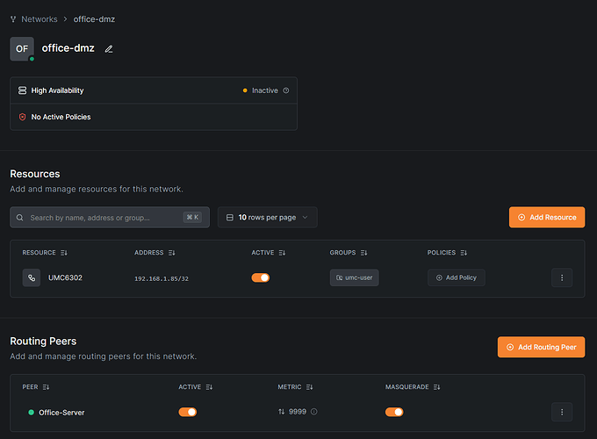Image resolution: width=597 pixels, height=439 pixels.
Task: Click the office-dmz breadcrumb item
Action: [96, 18]
